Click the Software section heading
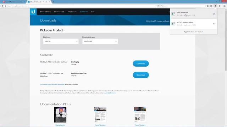Viewport: 227px width, 127px height. (x=46, y=55)
